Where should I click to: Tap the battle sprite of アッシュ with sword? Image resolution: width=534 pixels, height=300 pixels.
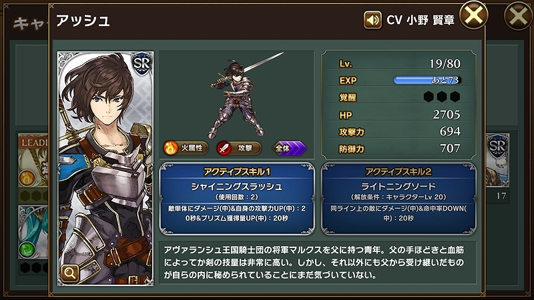click(x=242, y=95)
